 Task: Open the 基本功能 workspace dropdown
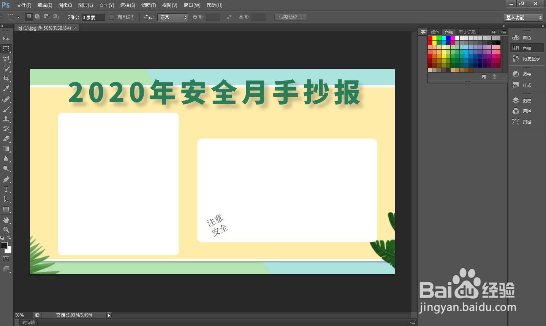pos(523,17)
